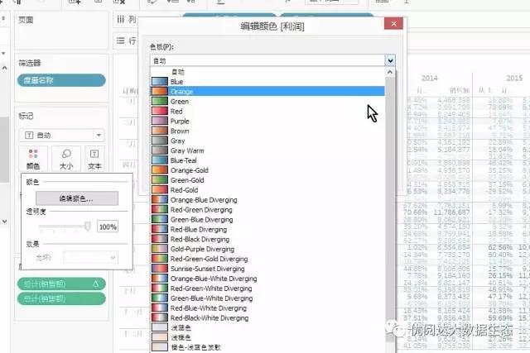Select Red-Gold palette
530x353 pixels.
tap(267, 189)
